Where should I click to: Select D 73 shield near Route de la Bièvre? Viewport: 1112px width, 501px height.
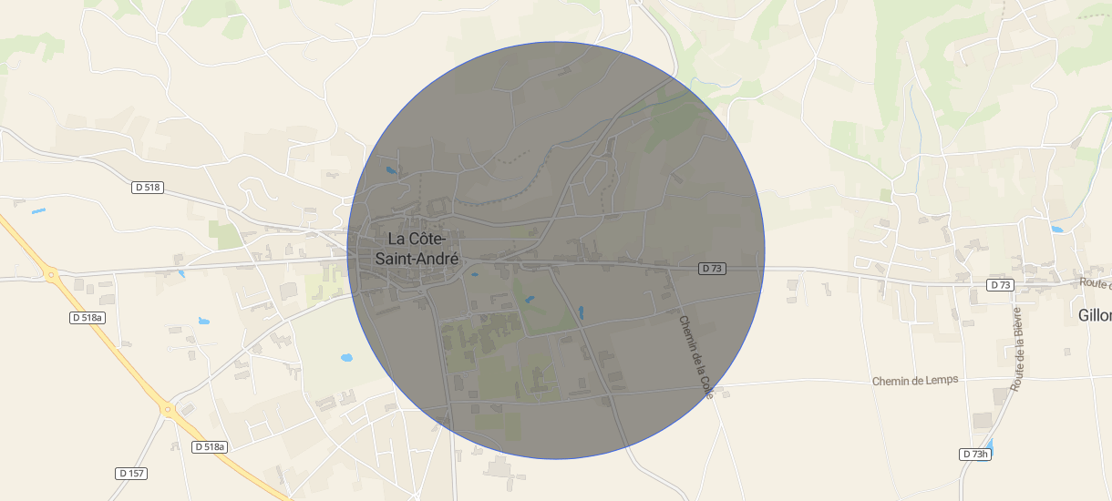point(1000,285)
